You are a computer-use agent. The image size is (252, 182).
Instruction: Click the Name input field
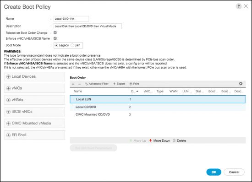coord(71,19)
